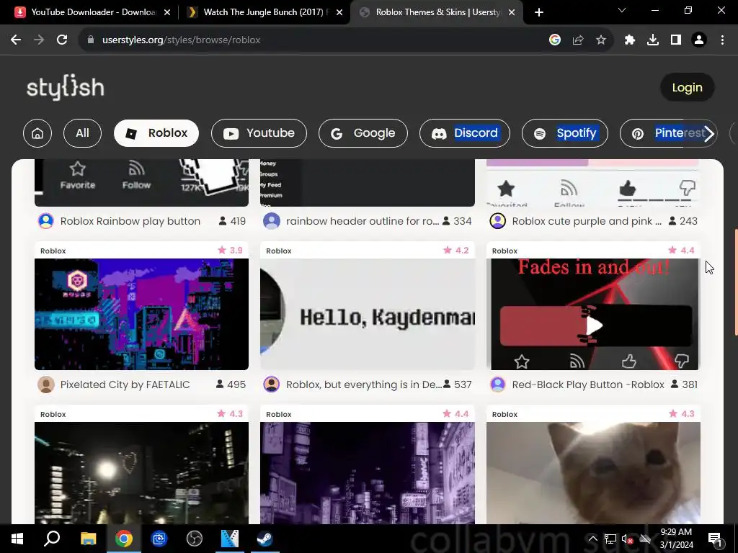Open File Explorer from taskbar
Image resolution: width=738 pixels, height=553 pixels.
click(88, 539)
